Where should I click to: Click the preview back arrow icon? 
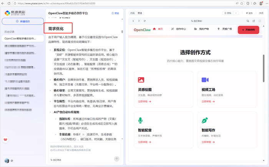(x=133, y=21)
